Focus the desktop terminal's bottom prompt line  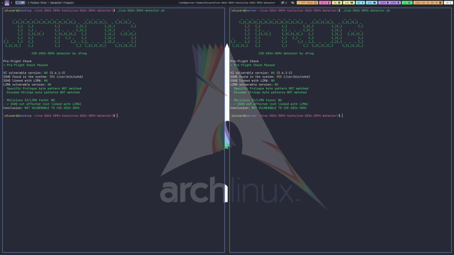coord(60,116)
